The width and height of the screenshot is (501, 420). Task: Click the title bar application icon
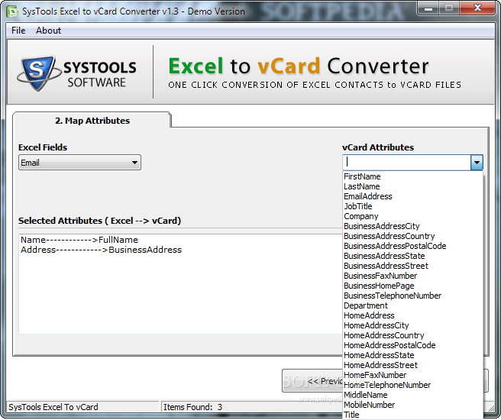coord(12,11)
